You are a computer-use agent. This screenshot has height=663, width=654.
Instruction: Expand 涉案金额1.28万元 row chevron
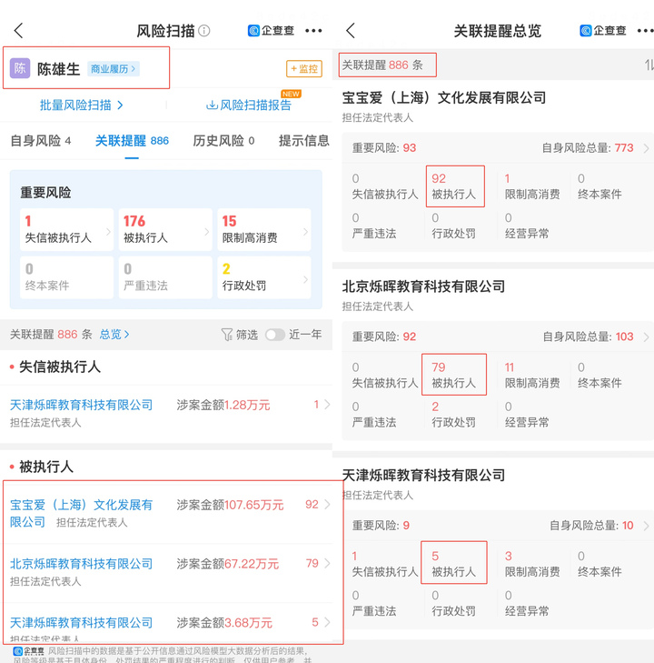(x=327, y=405)
